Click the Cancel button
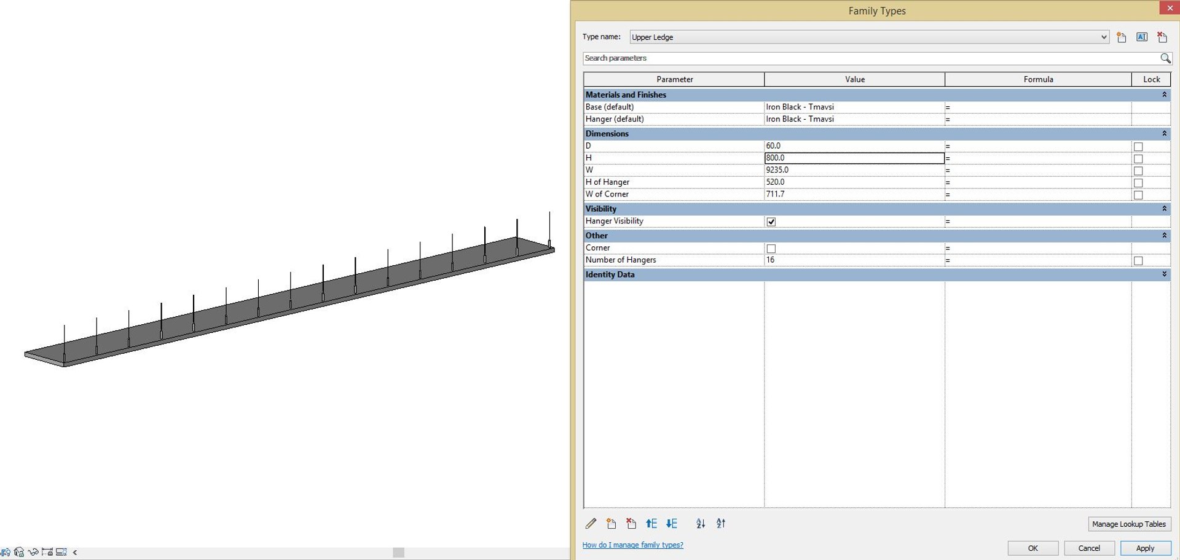The height and width of the screenshot is (560, 1180). (x=1089, y=548)
